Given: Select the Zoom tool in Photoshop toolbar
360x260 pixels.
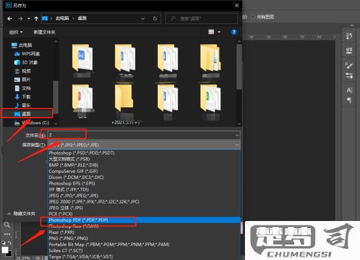Looking at the screenshot, I should (7, 225).
